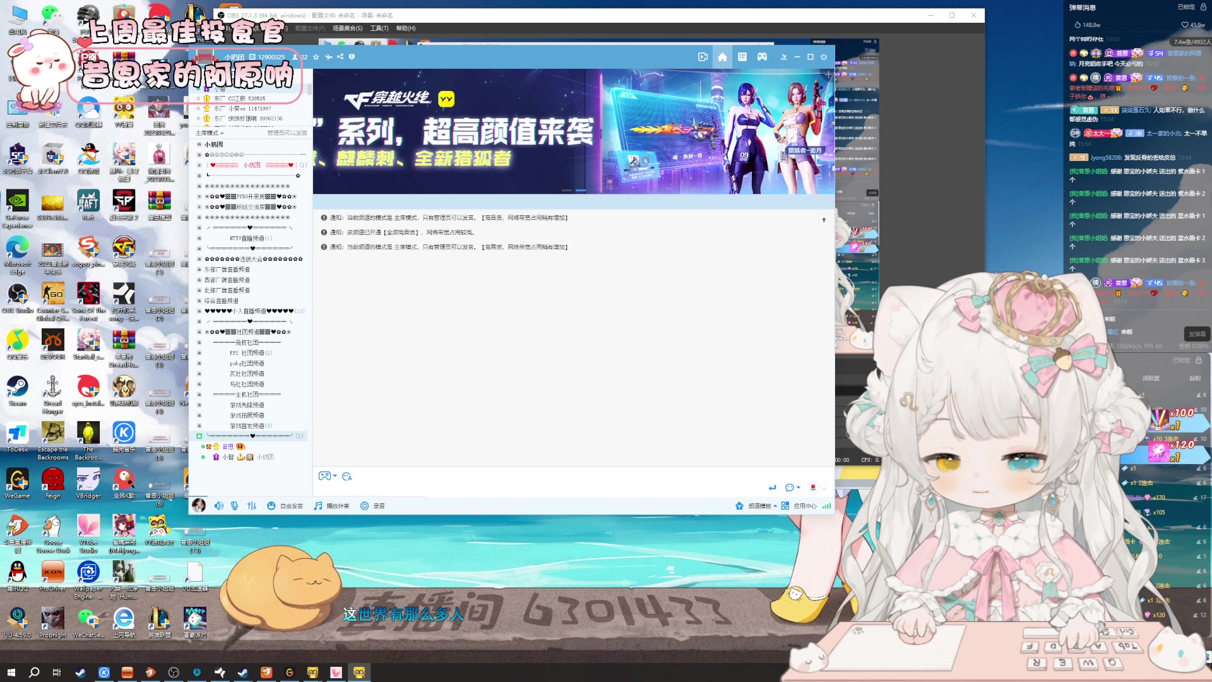This screenshot has width=1212, height=682.
Task: Toggle the 录音 recording control
Action: (x=374, y=506)
